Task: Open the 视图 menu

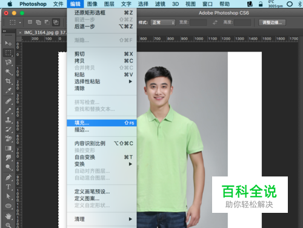Action: [x=190, y=4]
